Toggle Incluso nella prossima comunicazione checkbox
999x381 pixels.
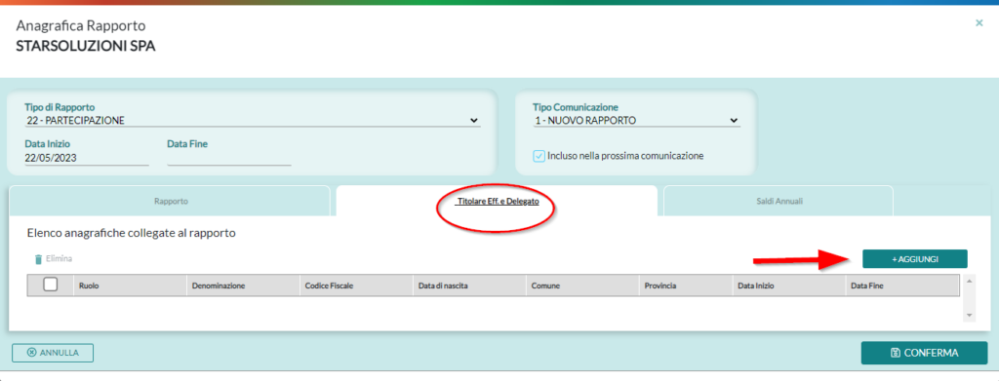pos(539,156)
